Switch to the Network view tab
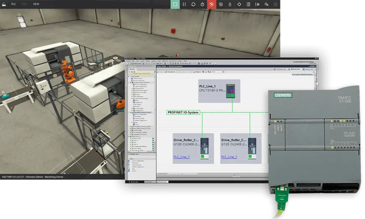 295,69
